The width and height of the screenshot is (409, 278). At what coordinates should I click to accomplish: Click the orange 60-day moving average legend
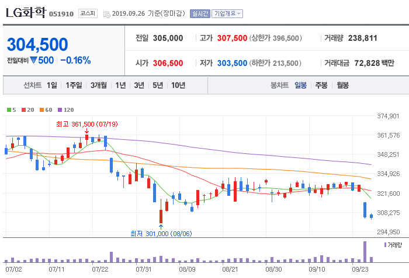(x=46, y=110)
